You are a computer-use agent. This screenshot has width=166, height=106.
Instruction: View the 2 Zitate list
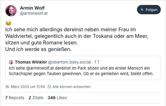tap(36, 98)
